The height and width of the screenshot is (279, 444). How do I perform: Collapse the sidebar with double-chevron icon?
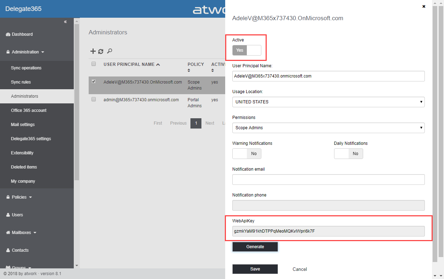pos(65,22)
